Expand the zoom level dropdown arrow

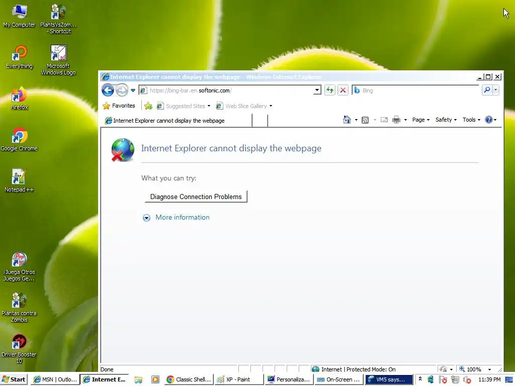pyautogui.click(x=489, y=369)
